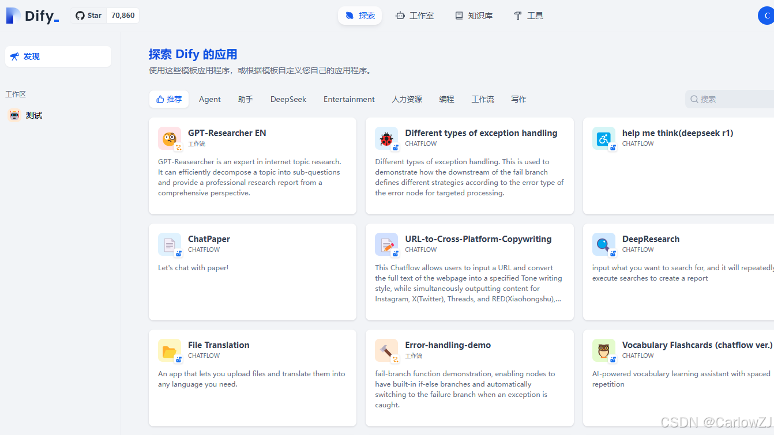Click the CHATFLOW label under ChatPaper
The image size is (774, 435).
click(204, 250)
